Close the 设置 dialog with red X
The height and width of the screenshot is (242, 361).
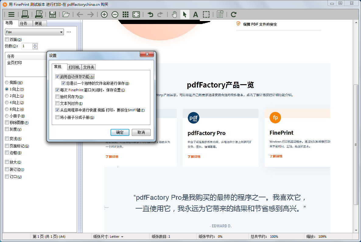click(147, 54)
